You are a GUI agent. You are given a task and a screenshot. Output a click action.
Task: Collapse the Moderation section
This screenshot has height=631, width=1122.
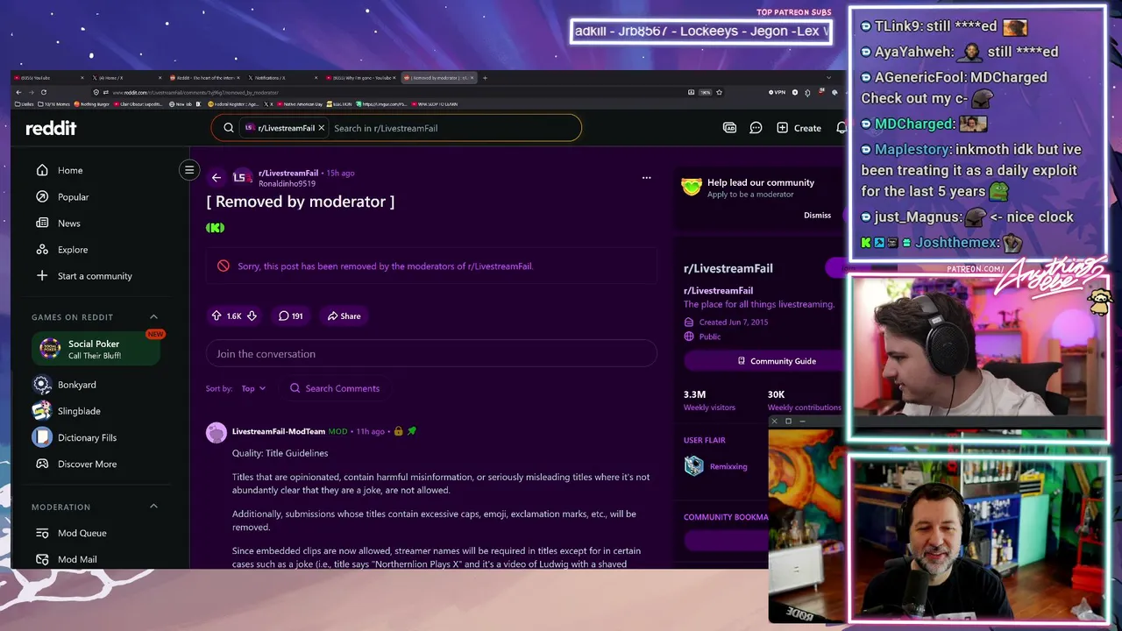[x=153, y=507]
